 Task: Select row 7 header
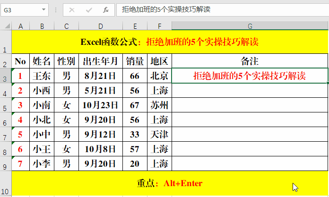point(6,134)
